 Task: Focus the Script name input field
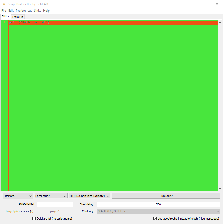click(x=55, y=204)
